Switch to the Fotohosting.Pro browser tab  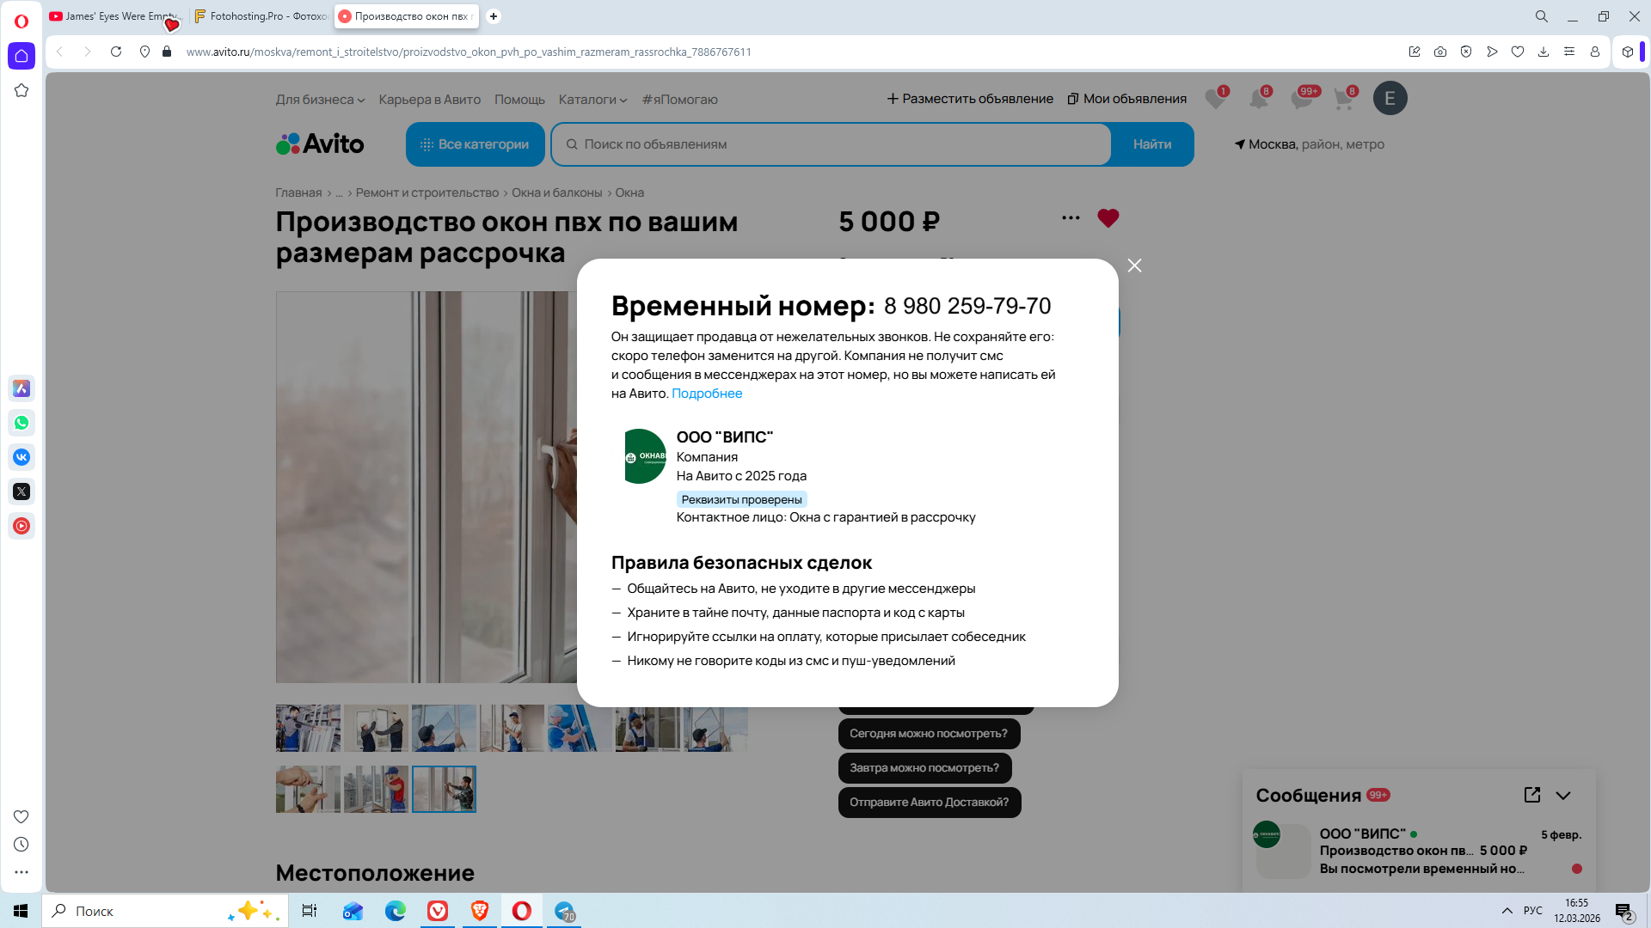261,16
